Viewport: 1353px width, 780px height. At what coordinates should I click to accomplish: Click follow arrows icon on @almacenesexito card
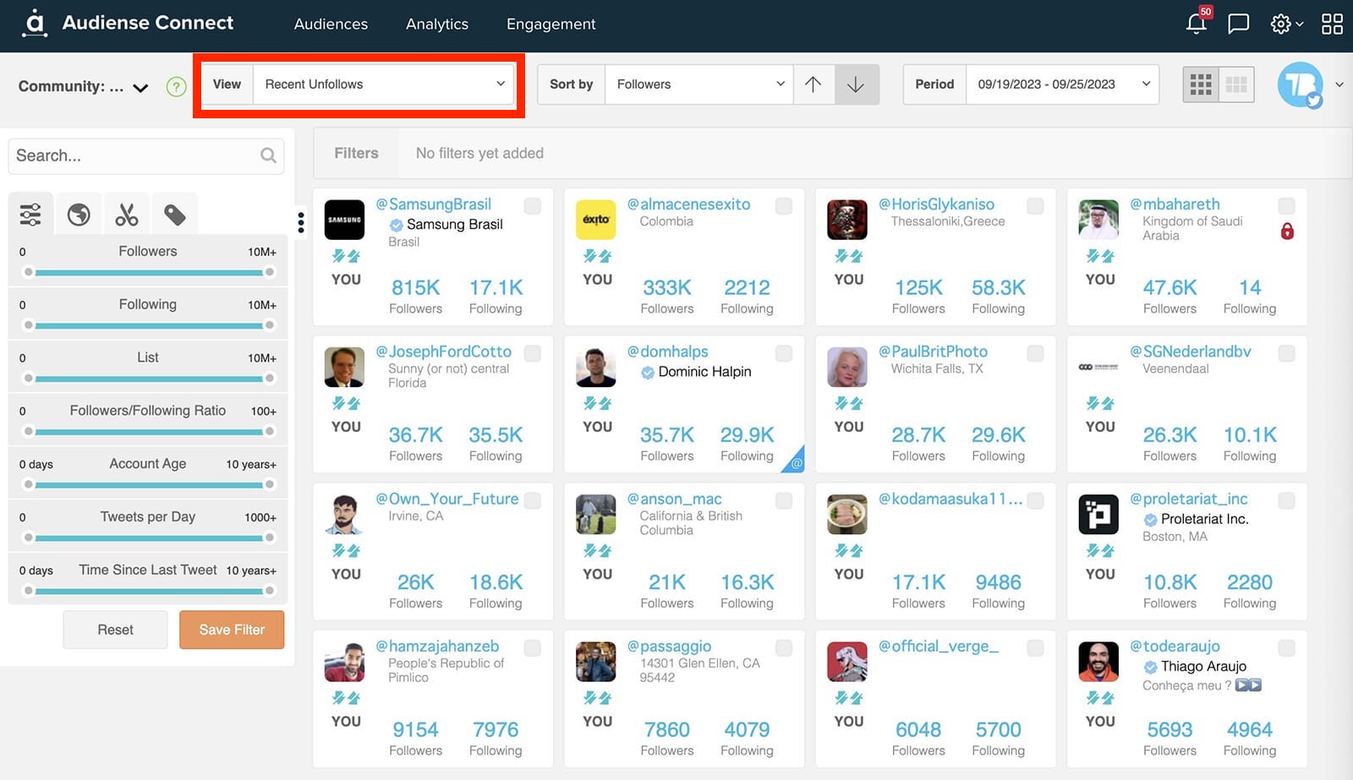click(598, 256)
